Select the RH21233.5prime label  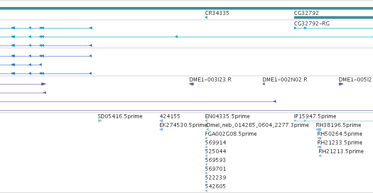click(340, 143)
